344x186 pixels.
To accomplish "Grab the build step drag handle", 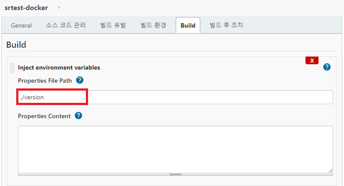I will pos(12,68).
